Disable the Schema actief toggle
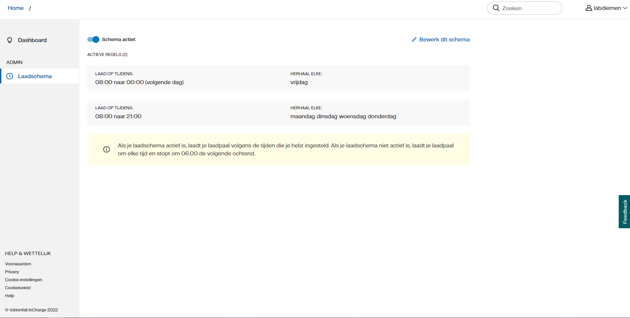 coord(93,39)
